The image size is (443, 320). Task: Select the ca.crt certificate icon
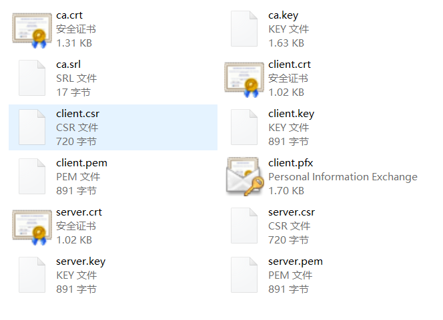pos(32,29)
